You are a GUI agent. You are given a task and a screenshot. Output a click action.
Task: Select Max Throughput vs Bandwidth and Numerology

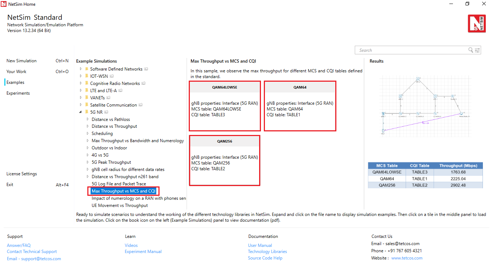point(138,141)
